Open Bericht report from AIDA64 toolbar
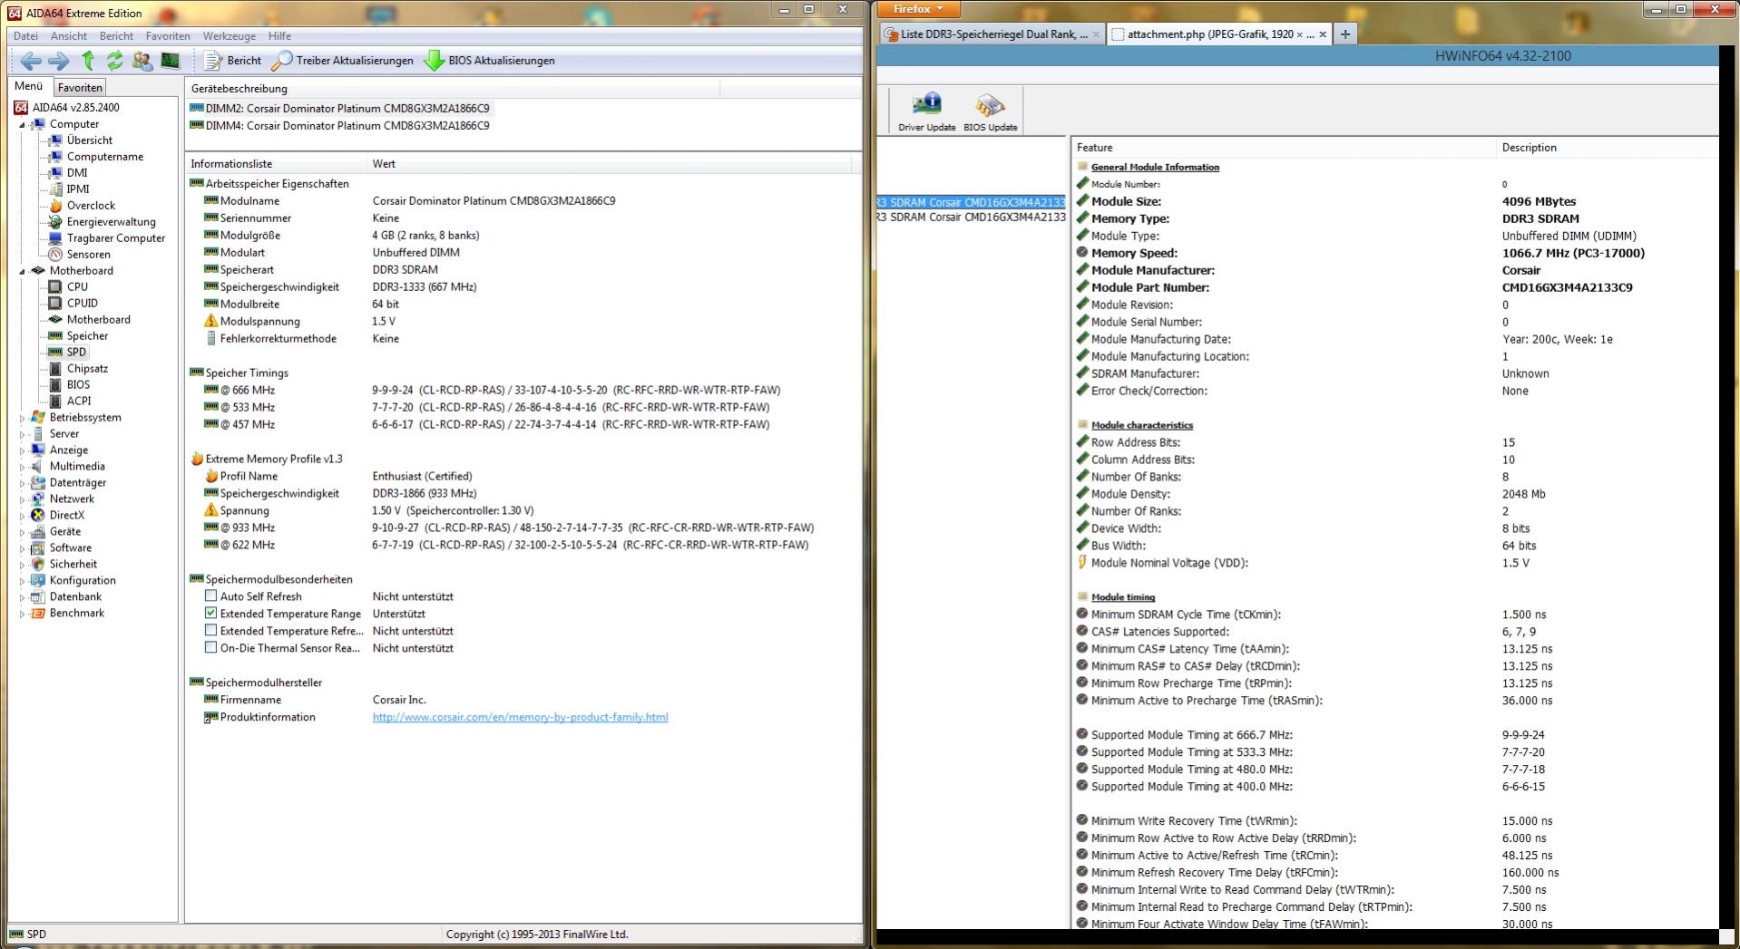The image size is (1740, 949). [x=233, y=61]
